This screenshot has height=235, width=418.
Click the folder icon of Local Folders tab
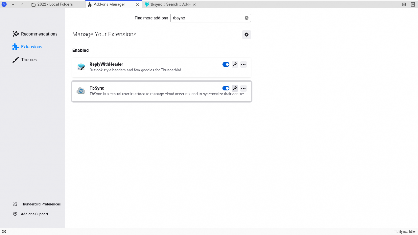click(x=33, y=5)
